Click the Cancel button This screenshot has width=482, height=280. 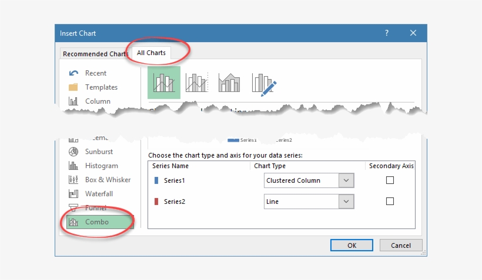pos(401,245)
